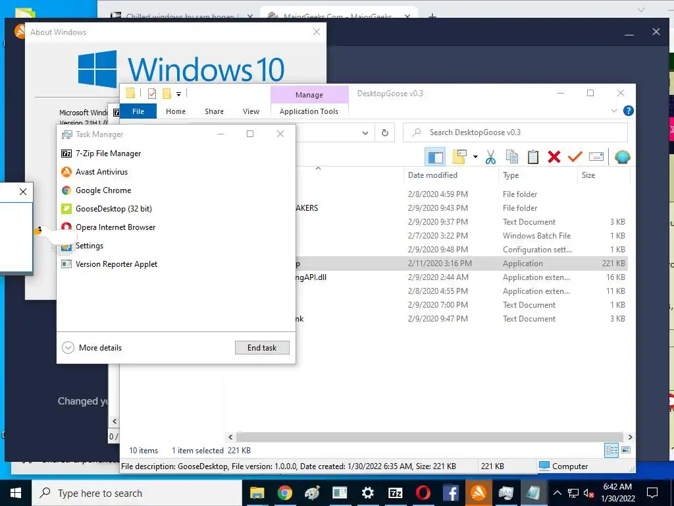Close the Chilled windows Chrome tab
The image size is (674, 506).
[250, 16]
